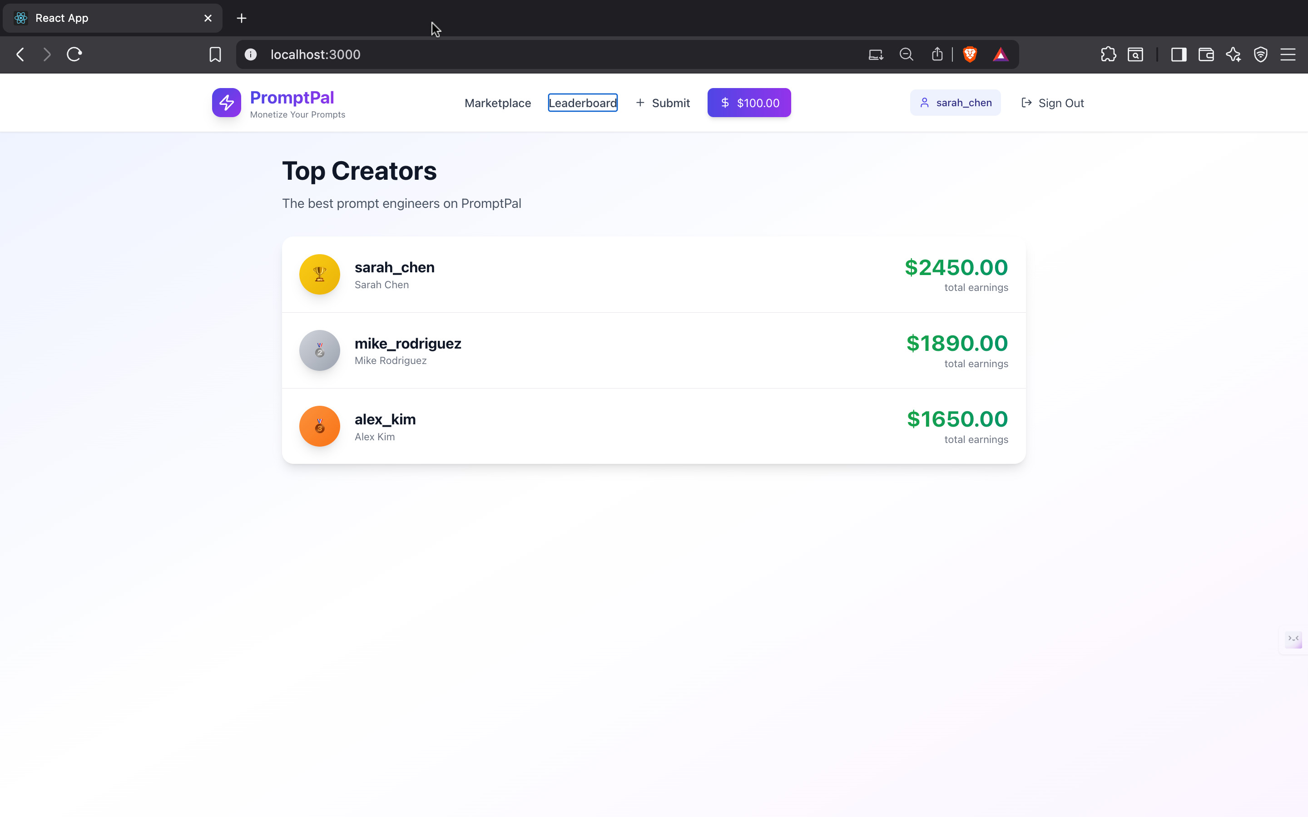Click mike_rodriguez's silver medal badge
The width and height of the screenshot is (1308, 817).
[319, 350]
